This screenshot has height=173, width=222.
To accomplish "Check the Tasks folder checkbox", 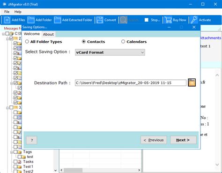I will click(x=15, y=162).
